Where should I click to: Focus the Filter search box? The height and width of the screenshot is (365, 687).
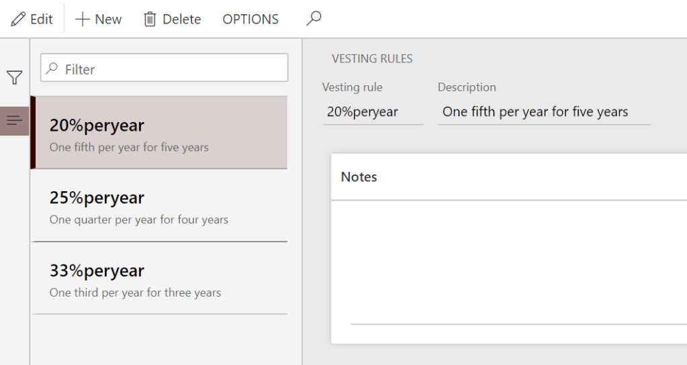[x=165, y=68]
